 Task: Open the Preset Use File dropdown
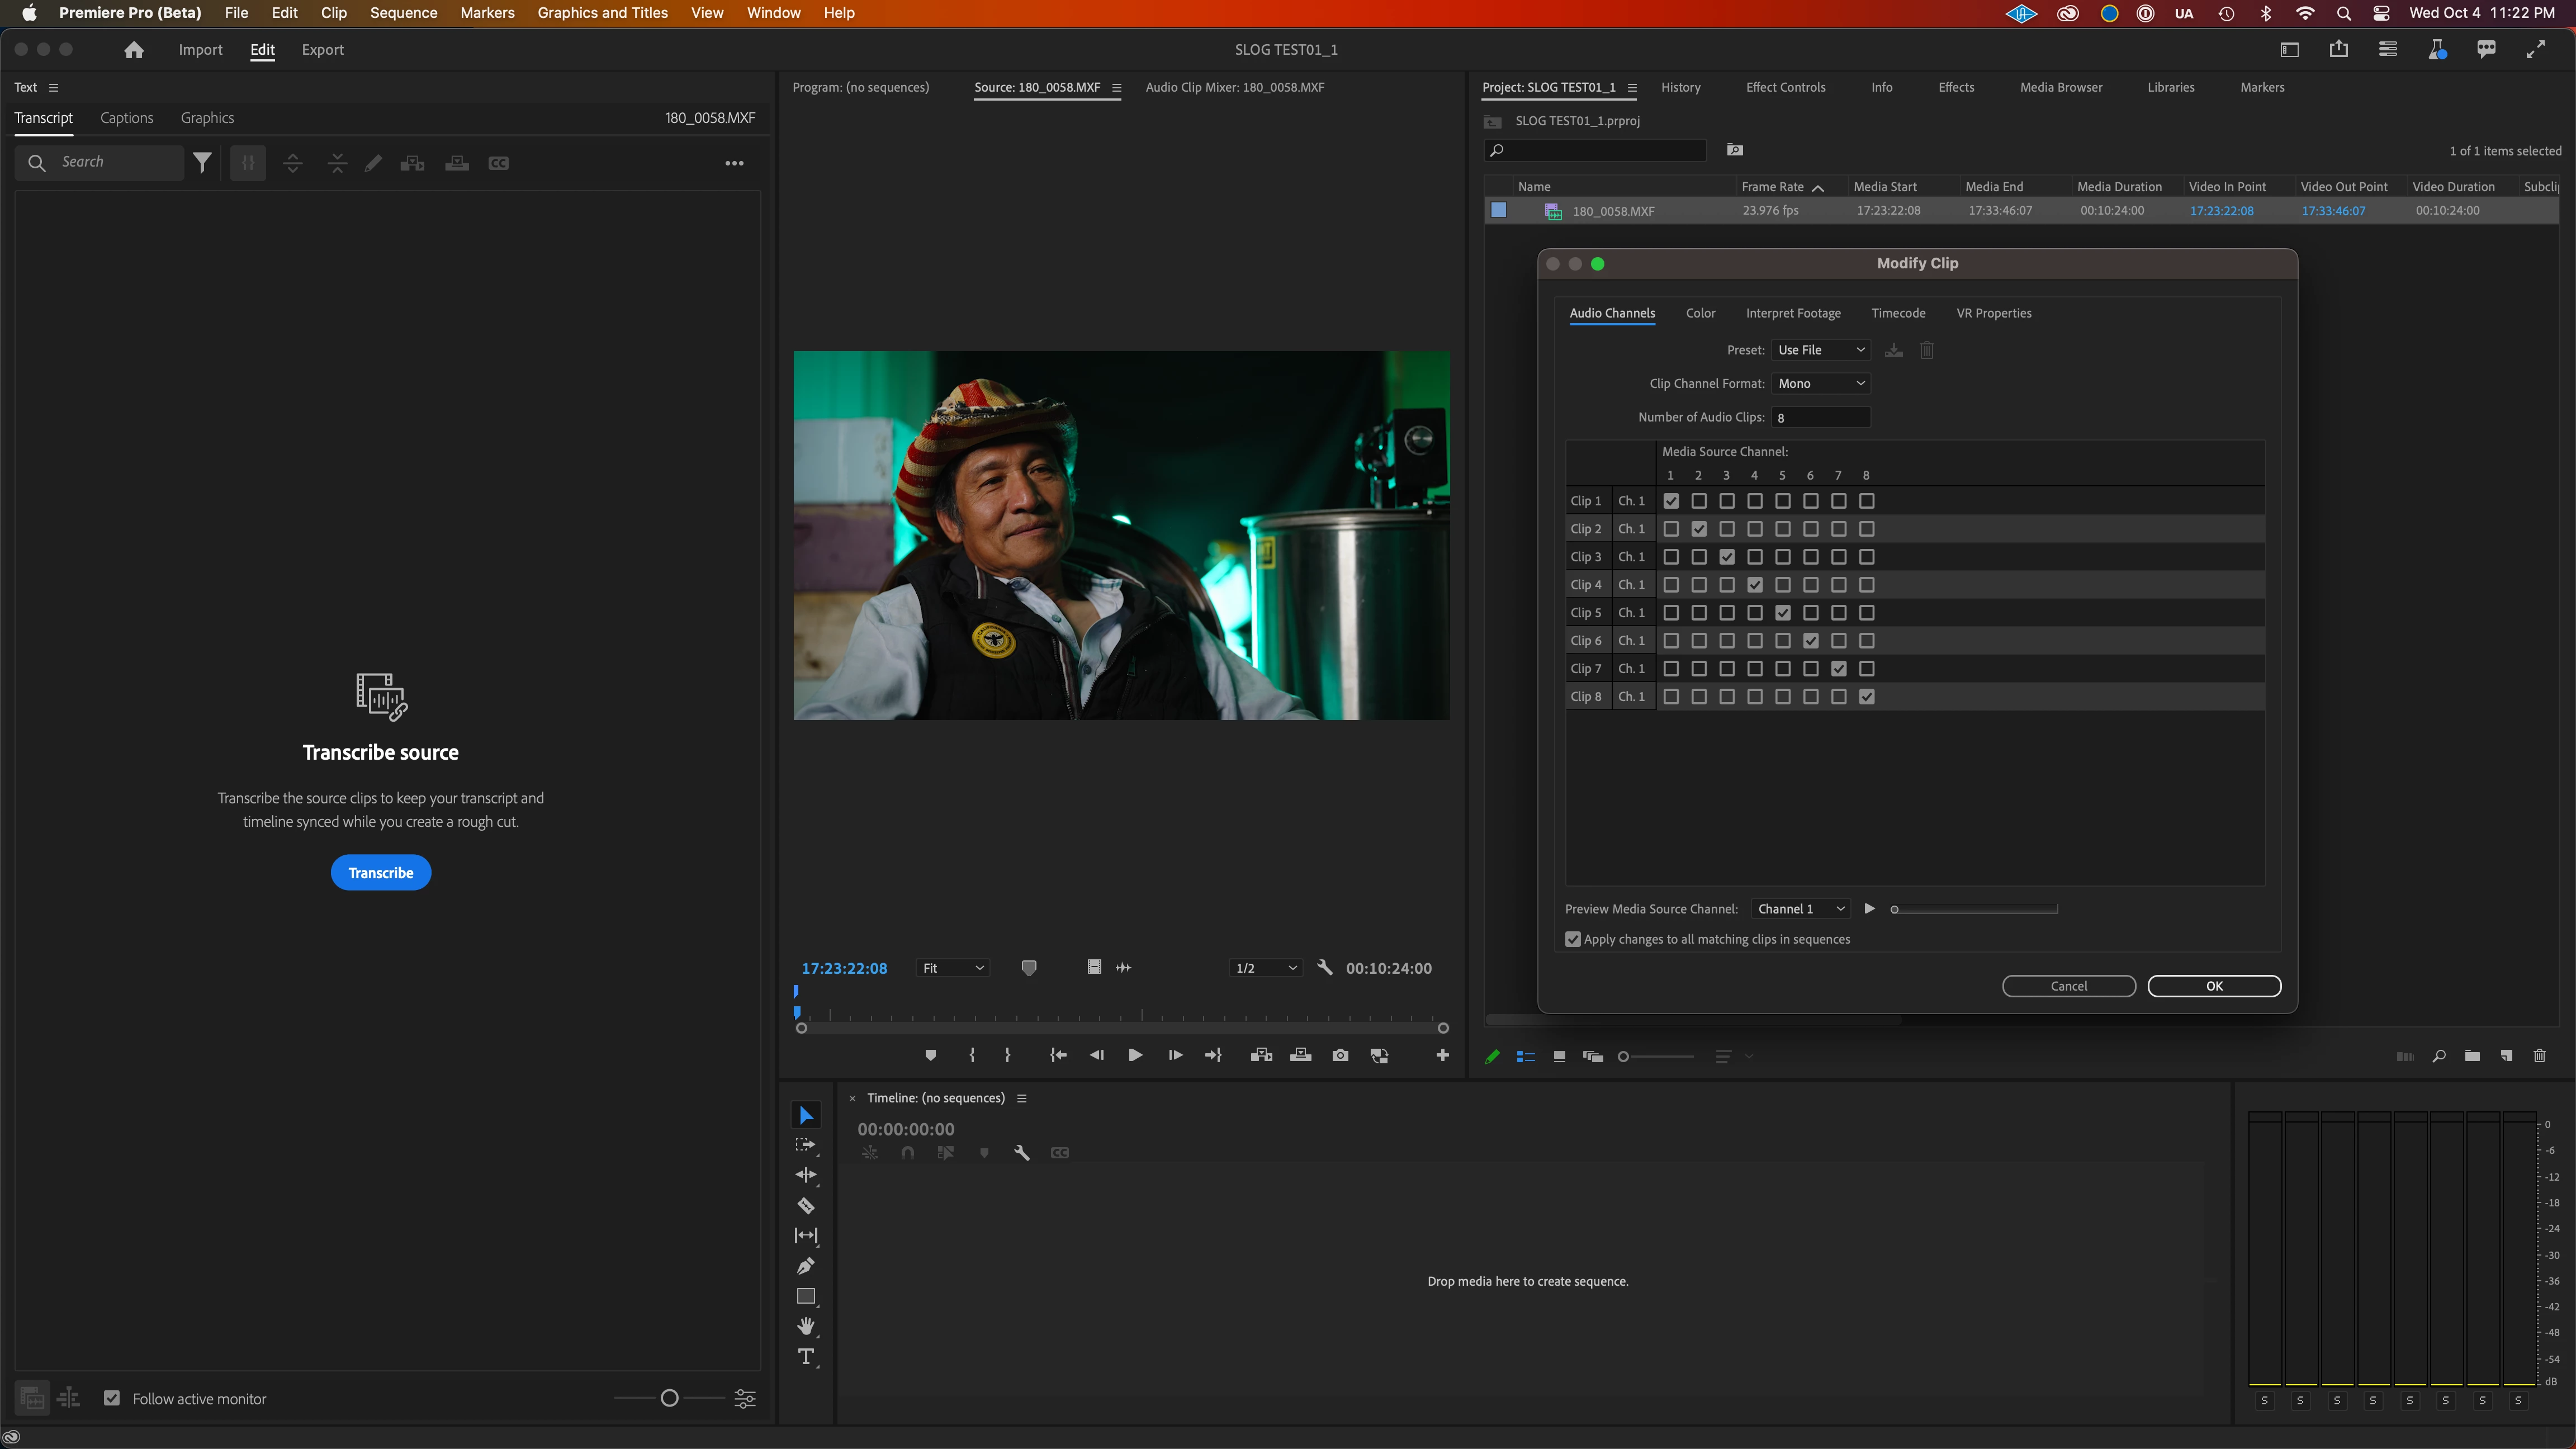coord(1820,350)
